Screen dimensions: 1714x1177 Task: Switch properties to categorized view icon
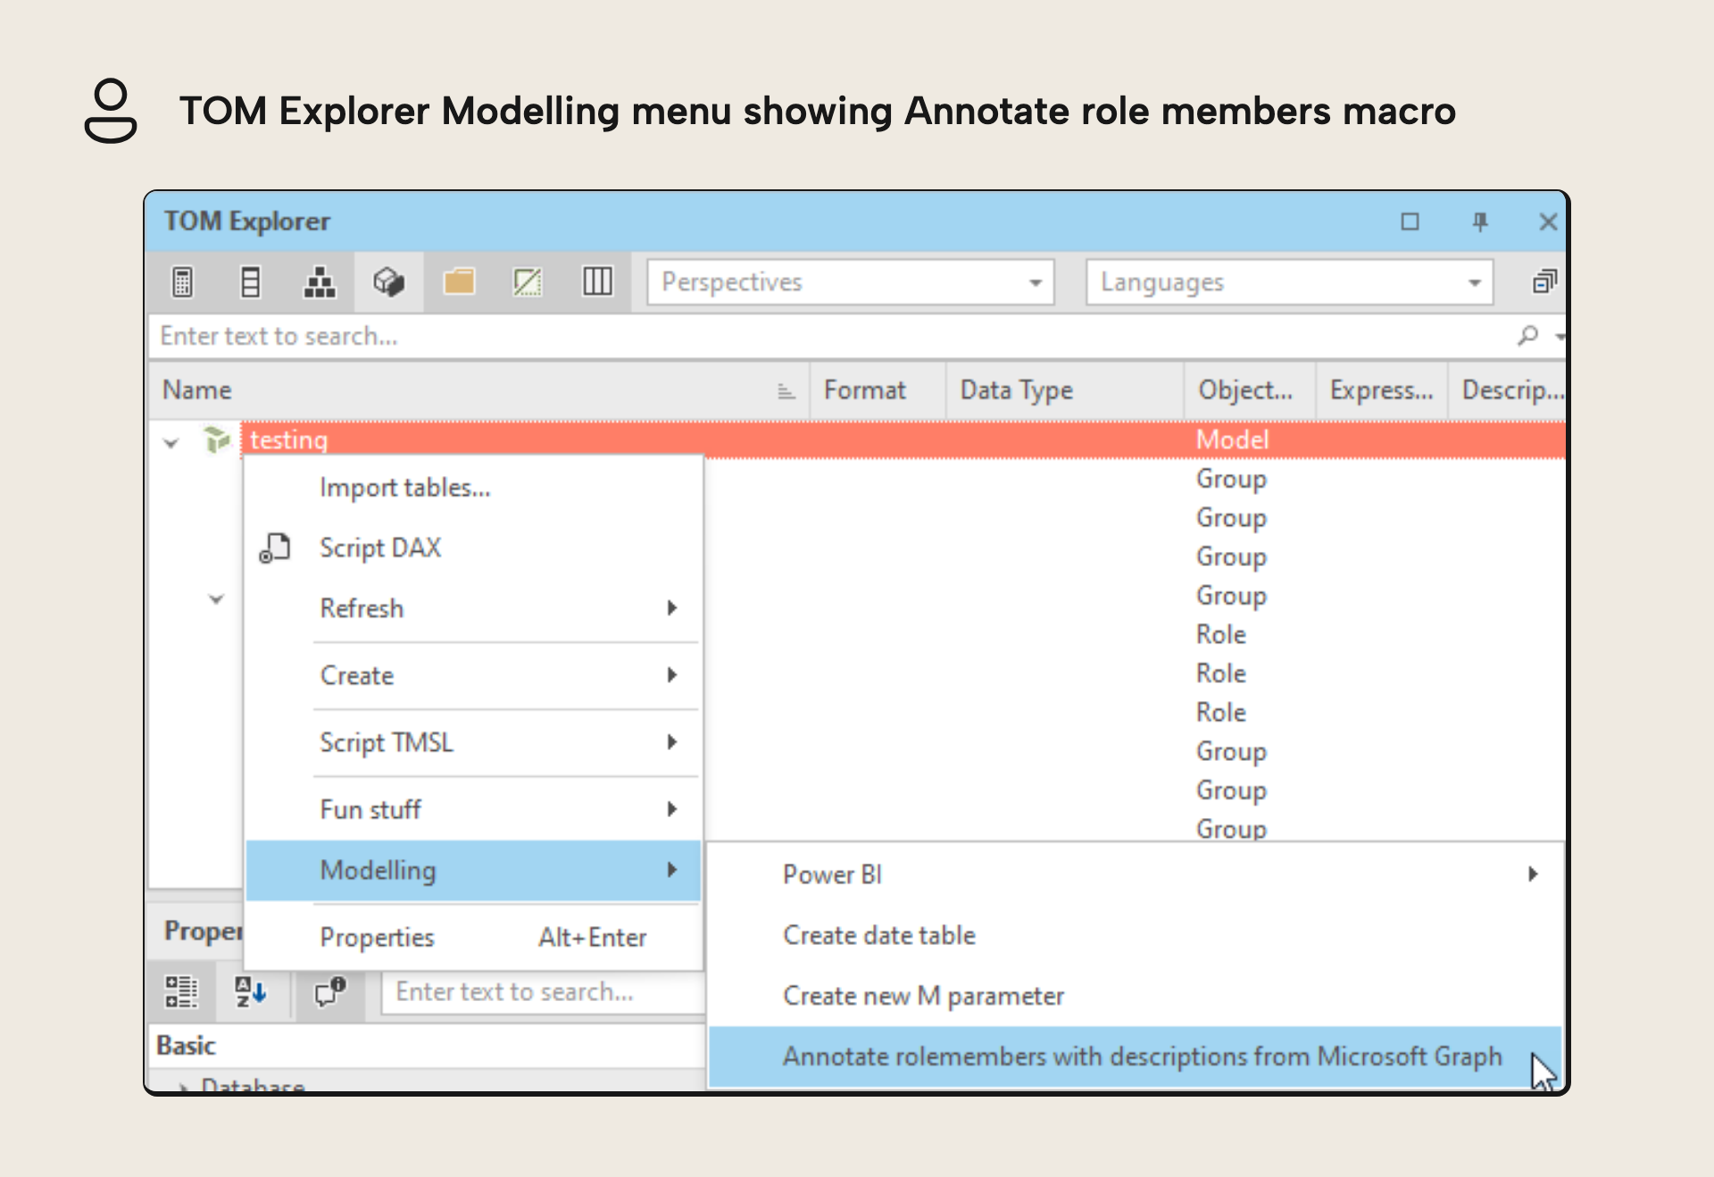(x=181, y=991)
